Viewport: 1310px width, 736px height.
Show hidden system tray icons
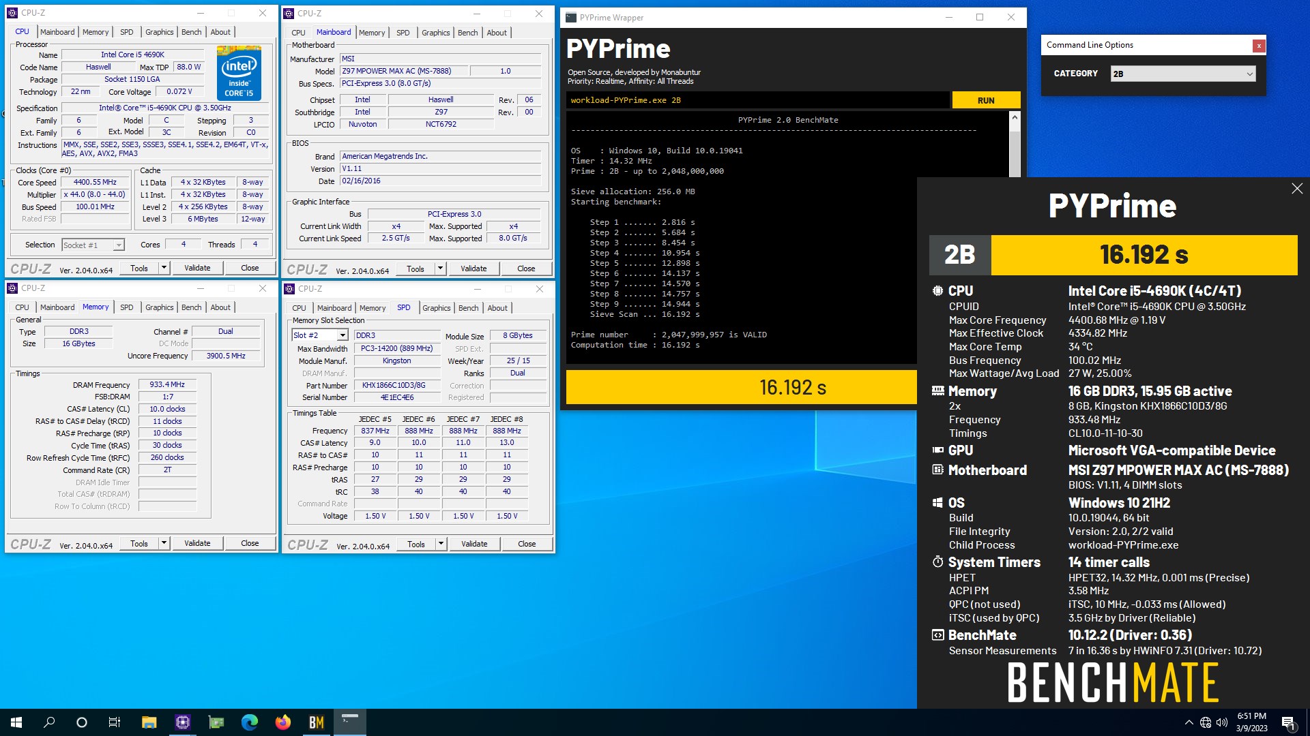tap(1189, 722)
